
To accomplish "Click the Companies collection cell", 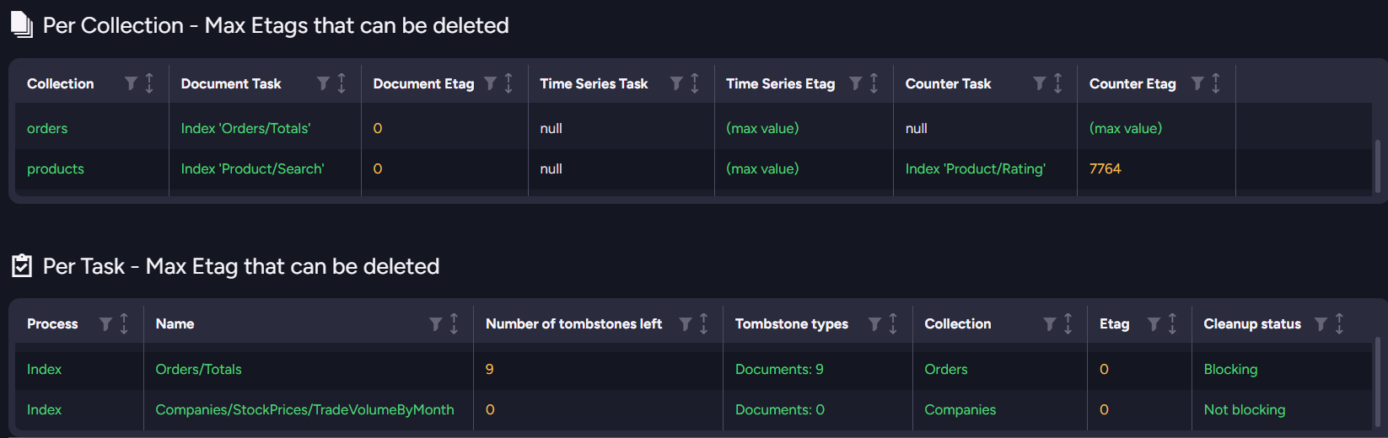I will [960, 409].
